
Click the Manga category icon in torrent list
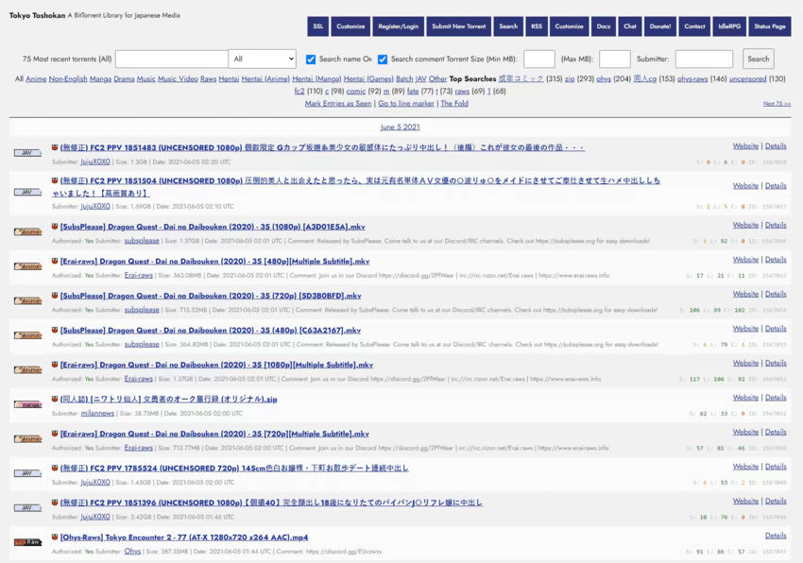pos(27,404)
